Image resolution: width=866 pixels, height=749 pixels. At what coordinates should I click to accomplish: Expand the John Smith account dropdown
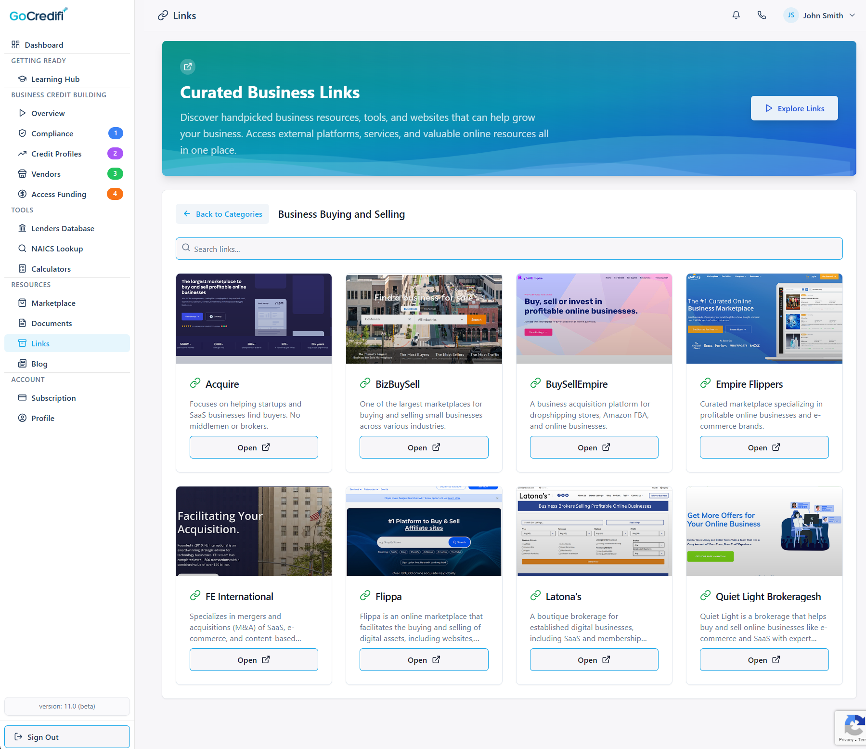[x=852, y=15]
